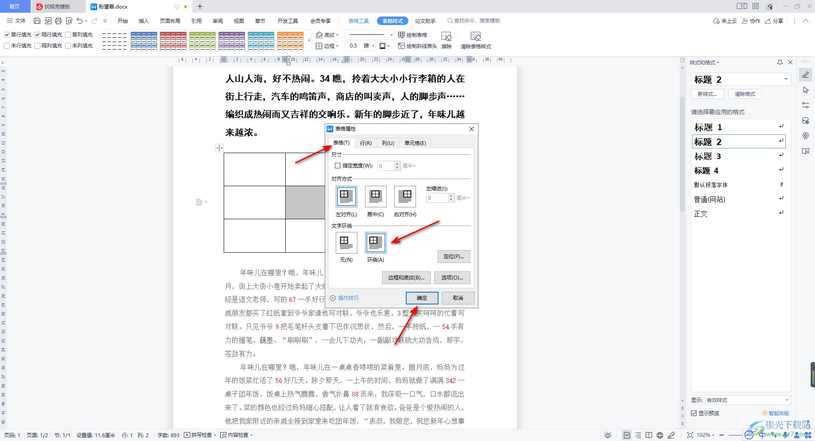Choose Center (居中) table alignment icon
815x441 pixels.
[375, 196]
